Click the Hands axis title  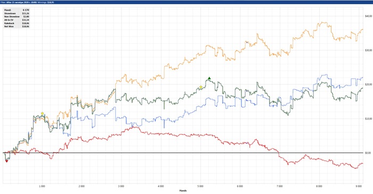pyautogui.click(x=183, y=190)
